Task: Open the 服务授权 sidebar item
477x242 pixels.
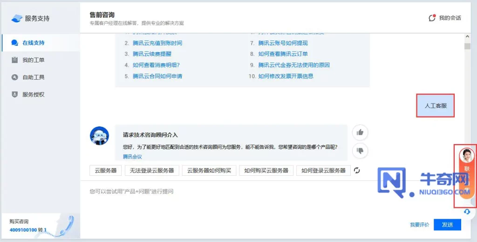Action: click(41, 94)
